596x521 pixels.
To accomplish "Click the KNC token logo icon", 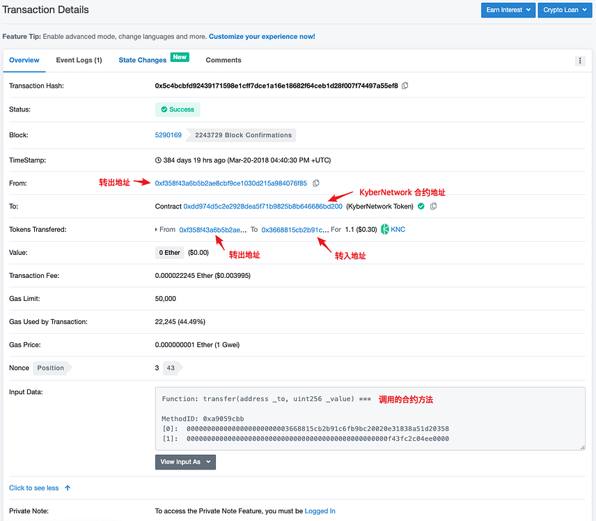I will pos(384,229).
